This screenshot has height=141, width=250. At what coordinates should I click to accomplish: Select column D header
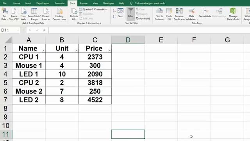coord(128,40)
